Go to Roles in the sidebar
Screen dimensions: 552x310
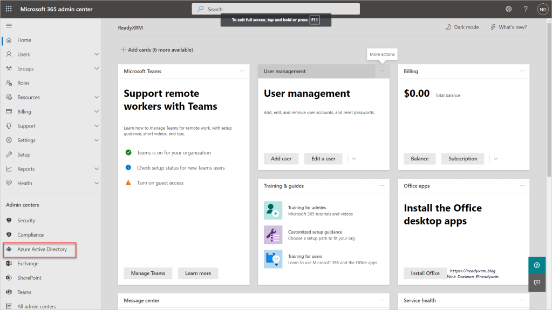click(x=23, y=83)
